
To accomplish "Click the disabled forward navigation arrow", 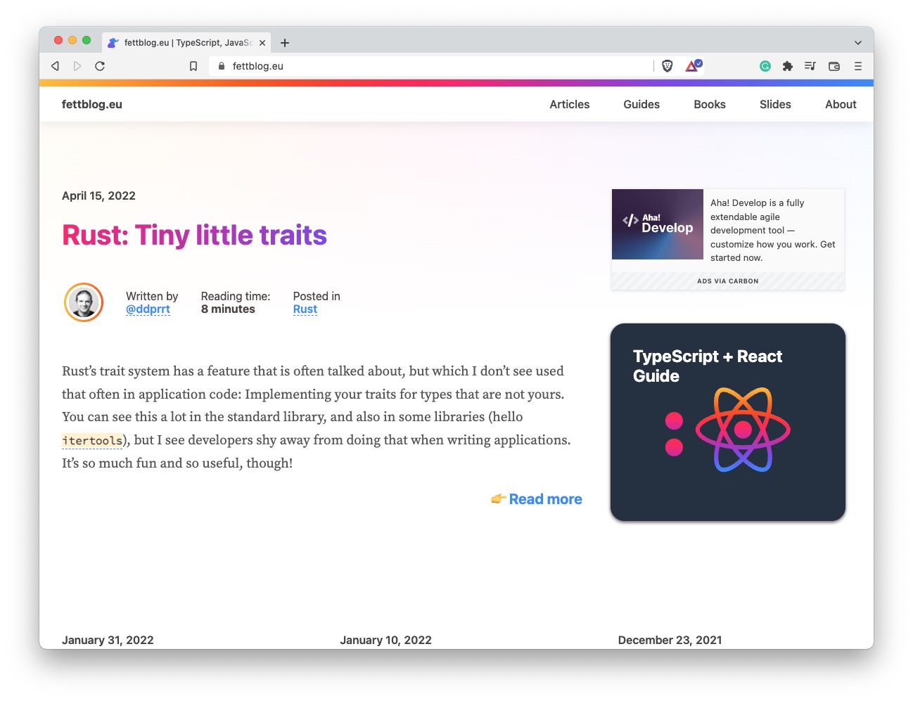I will pos(77,65).
